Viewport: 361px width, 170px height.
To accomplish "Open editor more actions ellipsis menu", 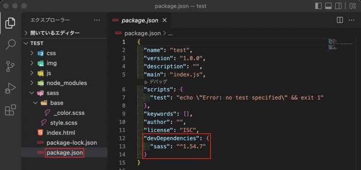I will (351, 20).
